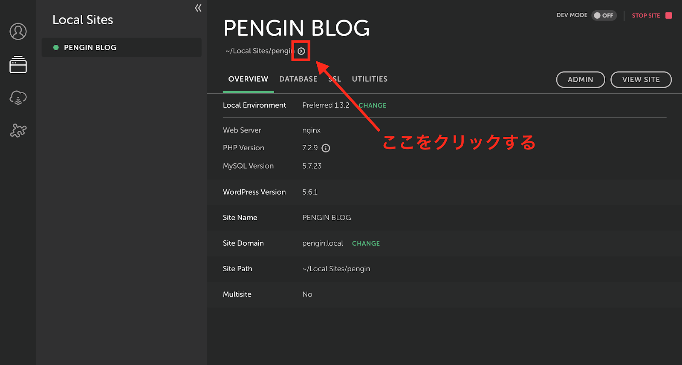Click the MySQL Version label
Viewport: 682px width, 365px height.
248,166
